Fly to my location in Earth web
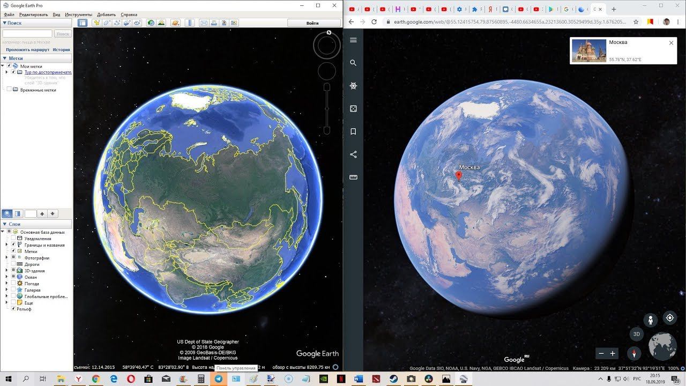Viewport: 686px width, 386px height. click(670, 318)
